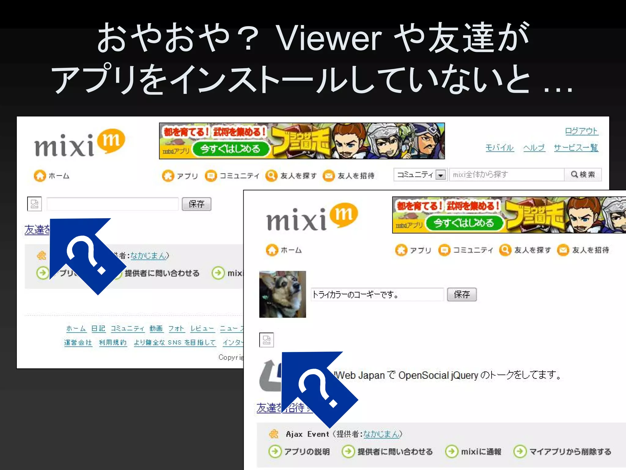Image resolution: width=626 pixels, height=470 pixels.
Task: Open the サービス一覧 link
Action: (x=576, y=148)
